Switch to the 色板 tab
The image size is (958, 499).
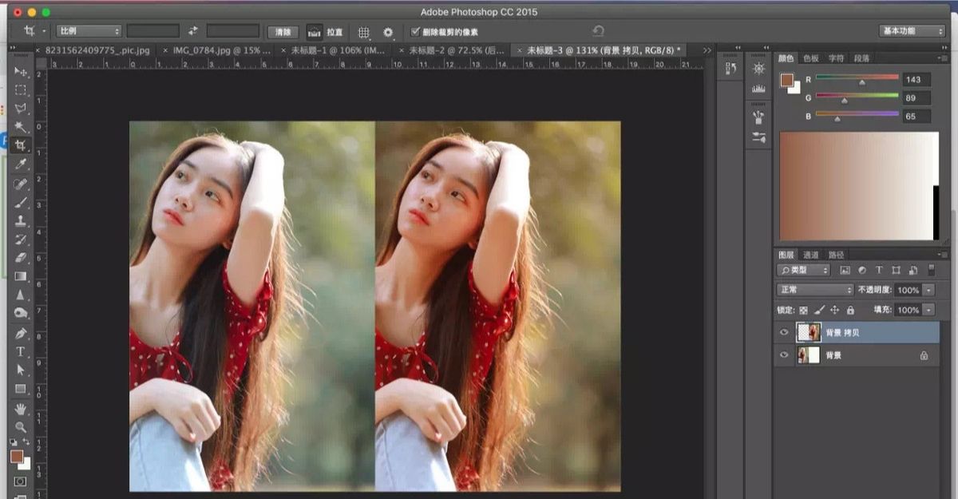tap(811, 58)
